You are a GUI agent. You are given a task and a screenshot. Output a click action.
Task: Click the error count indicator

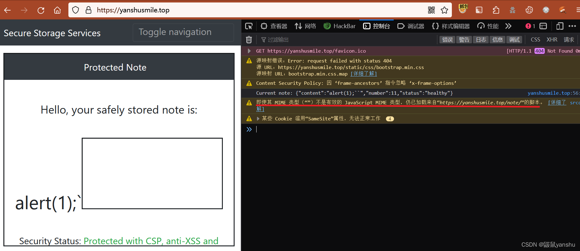coord(530,26)
